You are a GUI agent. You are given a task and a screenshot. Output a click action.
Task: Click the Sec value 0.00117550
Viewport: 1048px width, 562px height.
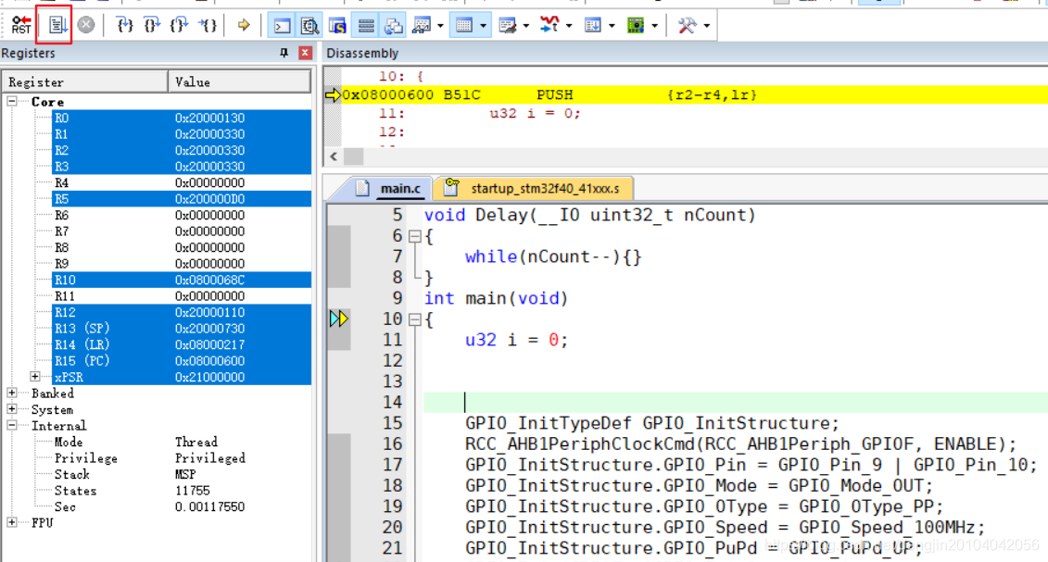coord(209,506)
